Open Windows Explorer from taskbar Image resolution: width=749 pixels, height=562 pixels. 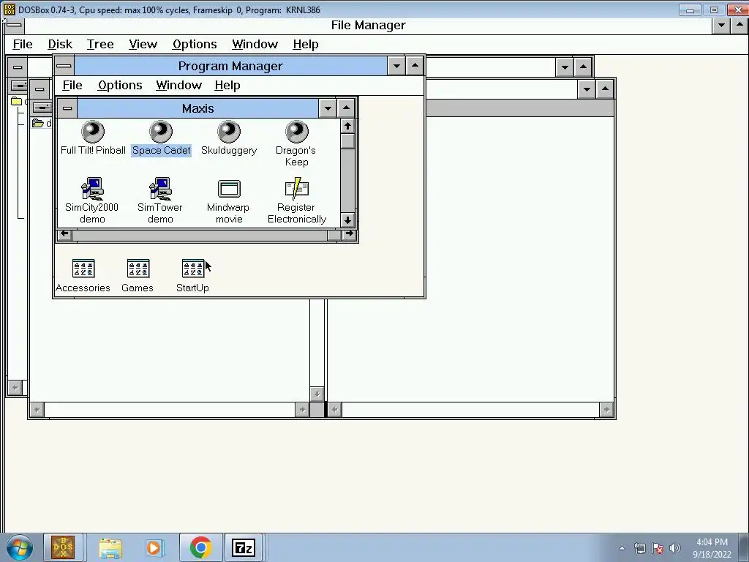(x=110, y=547)
